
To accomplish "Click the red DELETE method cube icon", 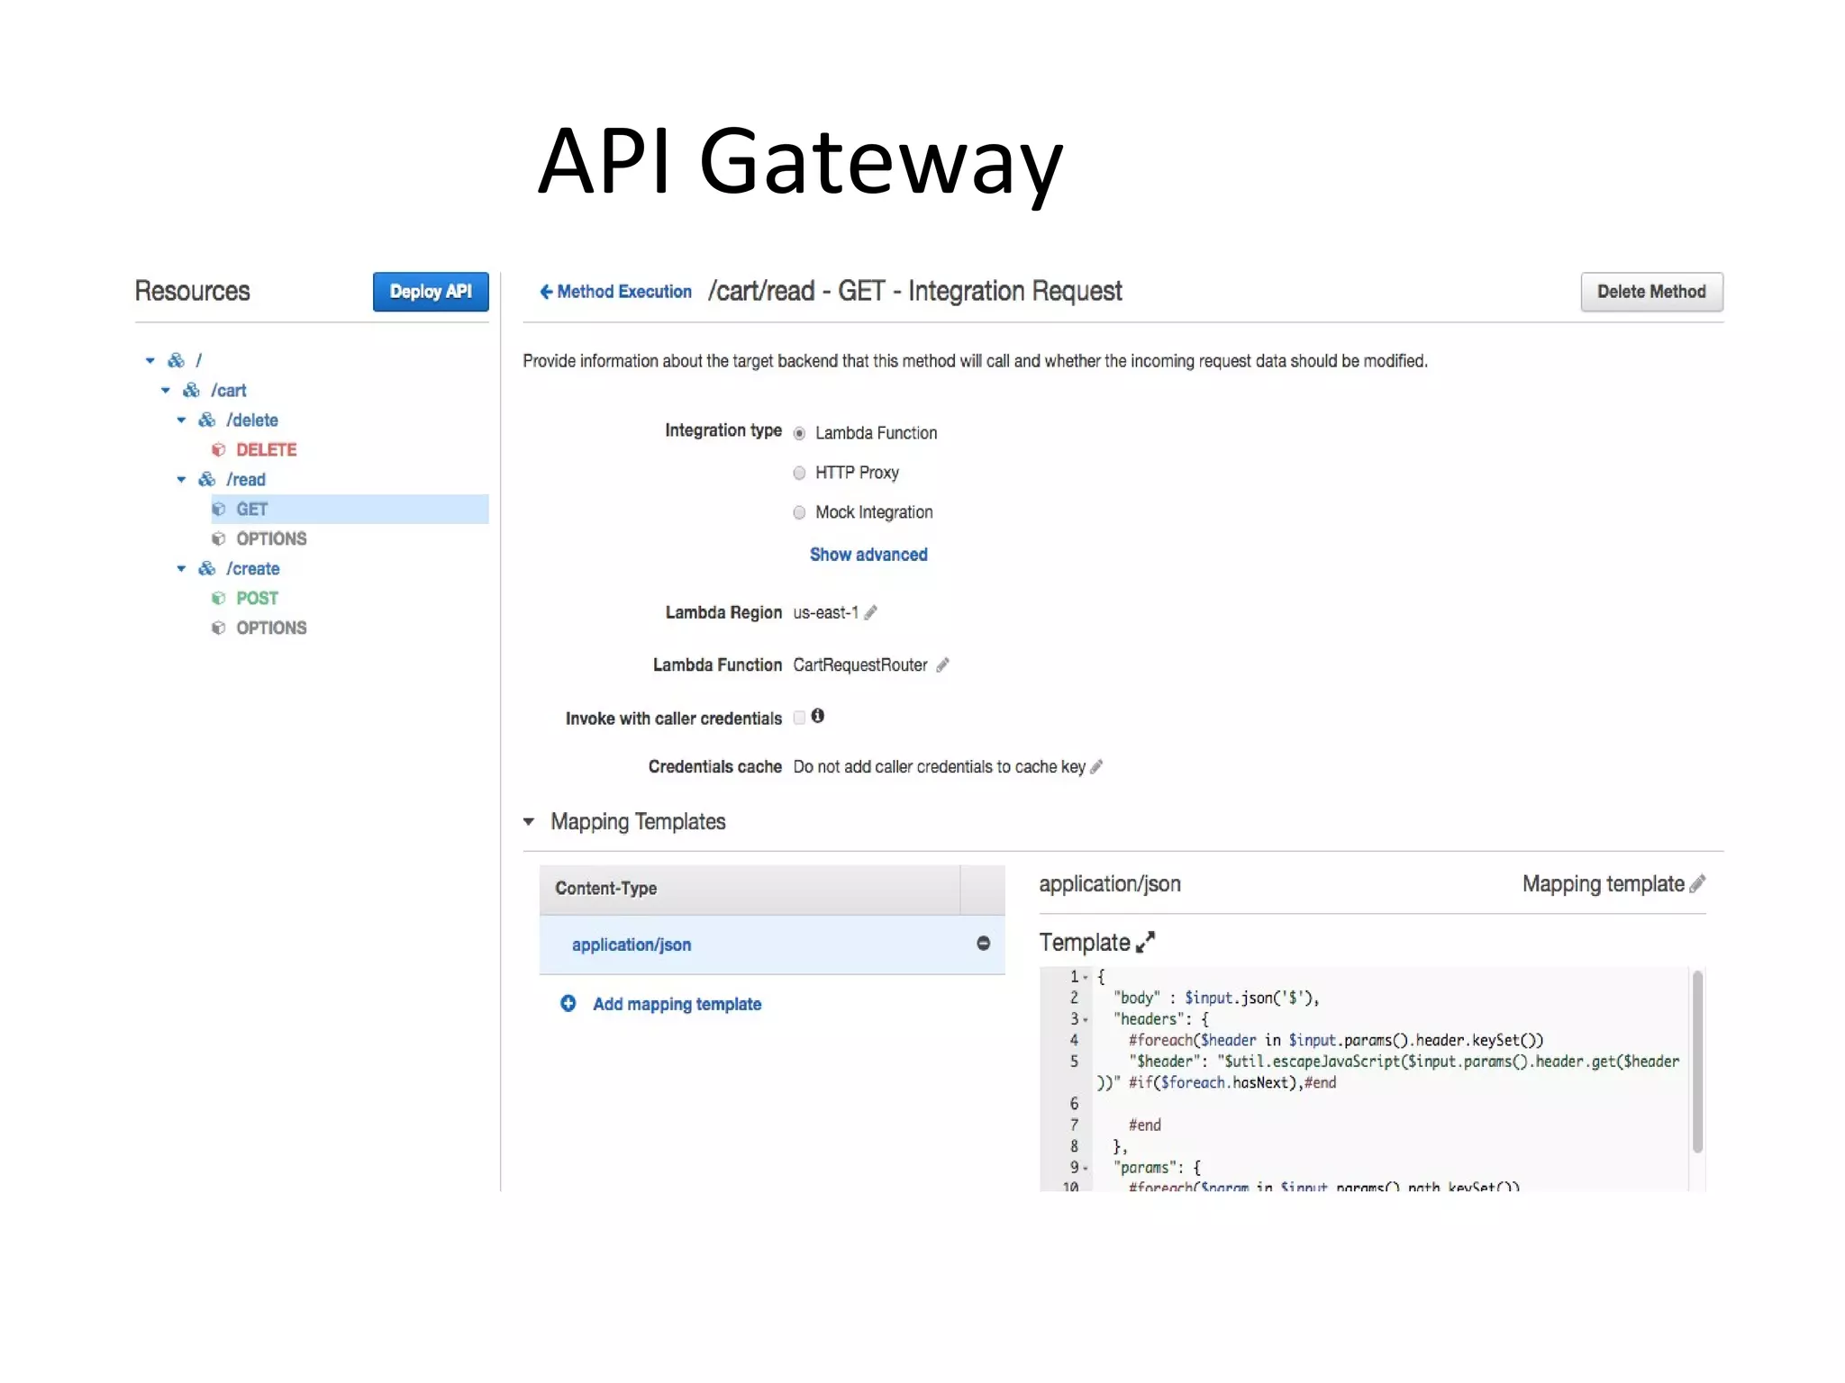I will [x=219, y=449].
